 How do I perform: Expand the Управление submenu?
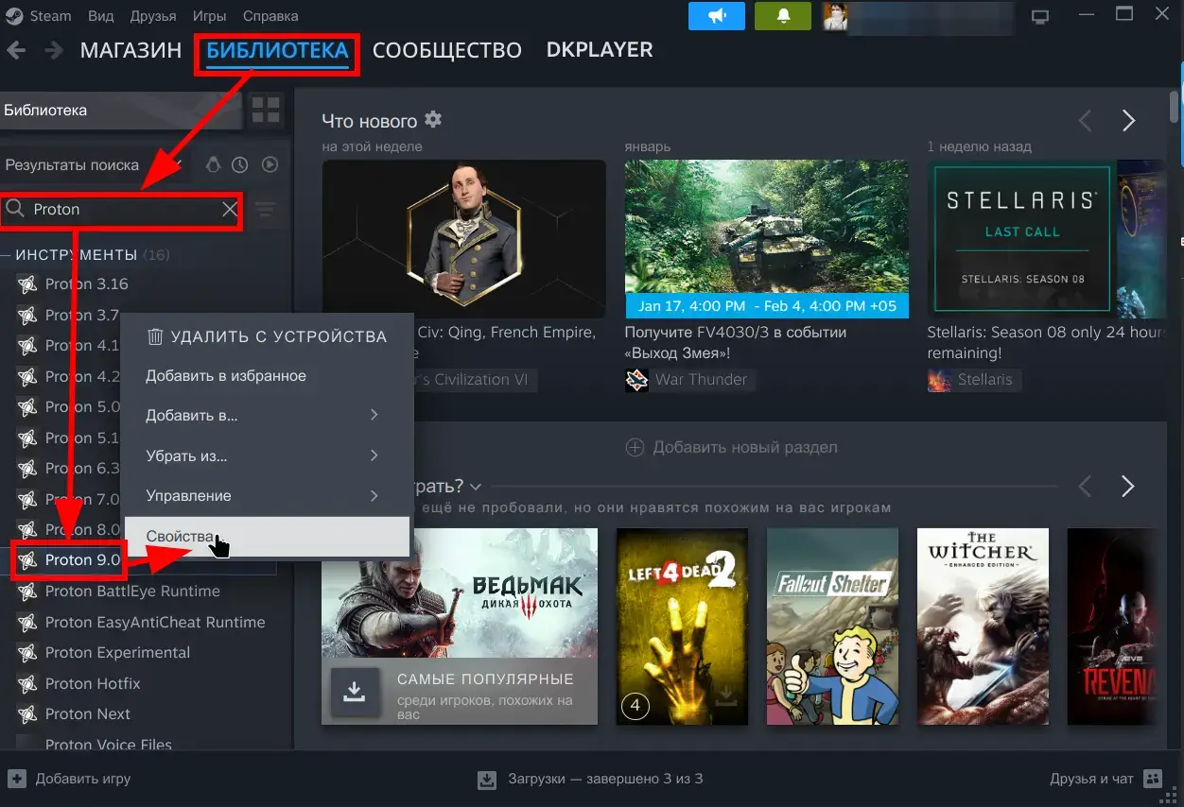coord(267,496)
